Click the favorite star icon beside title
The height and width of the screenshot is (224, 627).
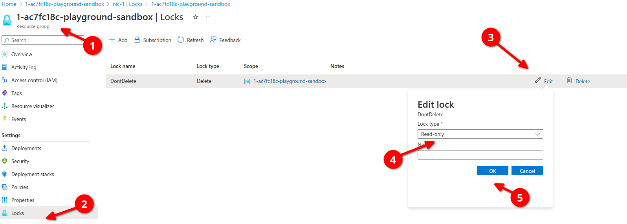pyautogui.click(x=196, y=17)
